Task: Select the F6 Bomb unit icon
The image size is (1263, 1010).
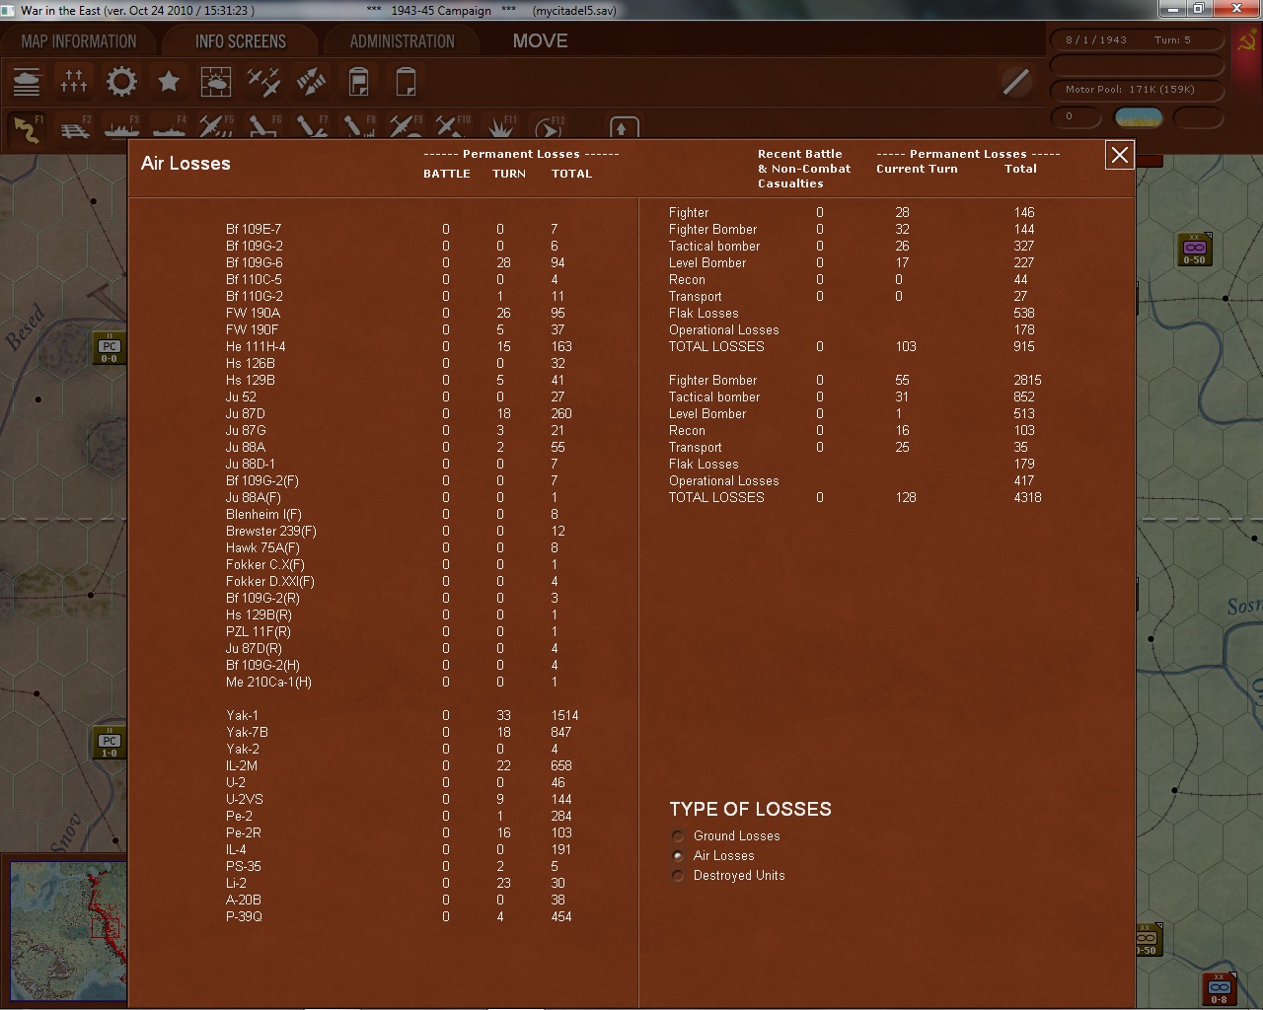Action: point(263,128)
